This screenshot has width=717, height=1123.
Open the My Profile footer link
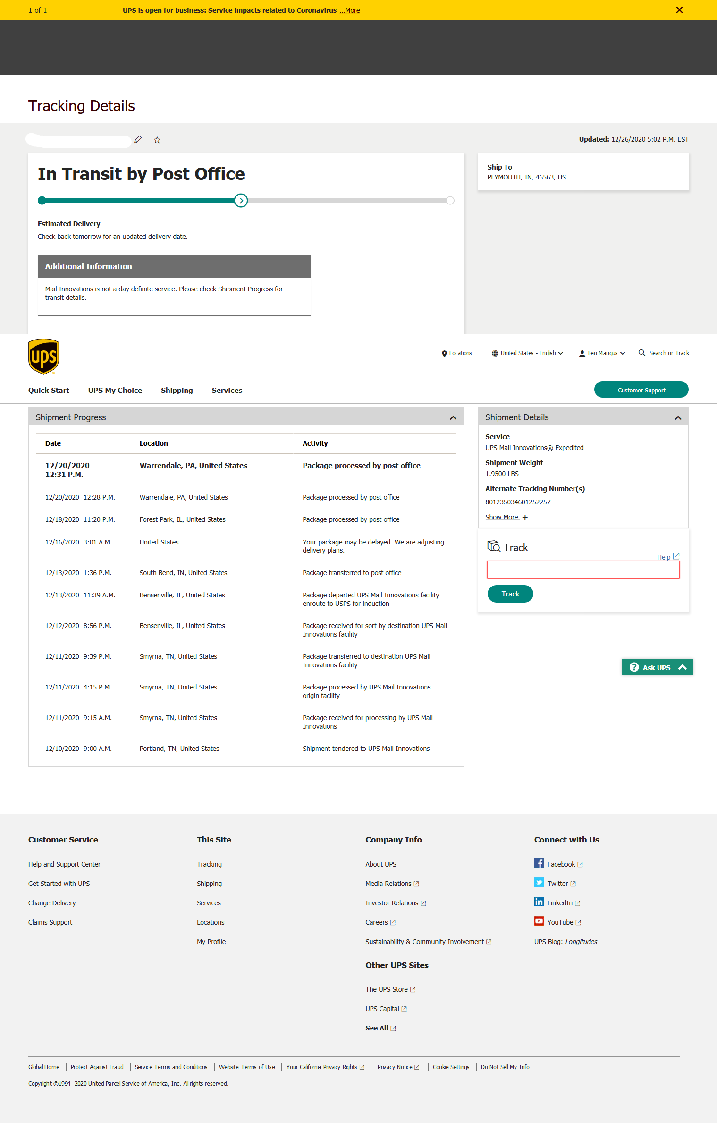click(211, 942)
